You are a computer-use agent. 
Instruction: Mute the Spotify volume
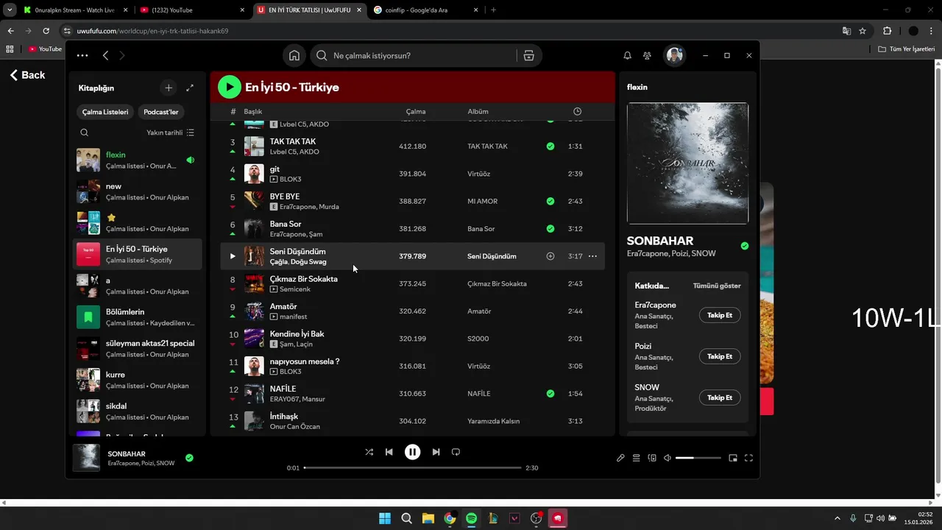(667, 458)
